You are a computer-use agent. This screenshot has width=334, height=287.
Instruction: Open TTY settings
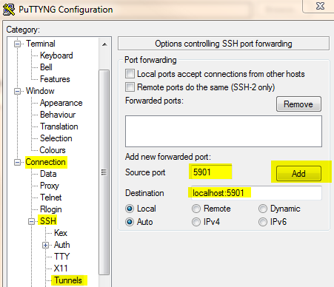click(x=61, y=257)
